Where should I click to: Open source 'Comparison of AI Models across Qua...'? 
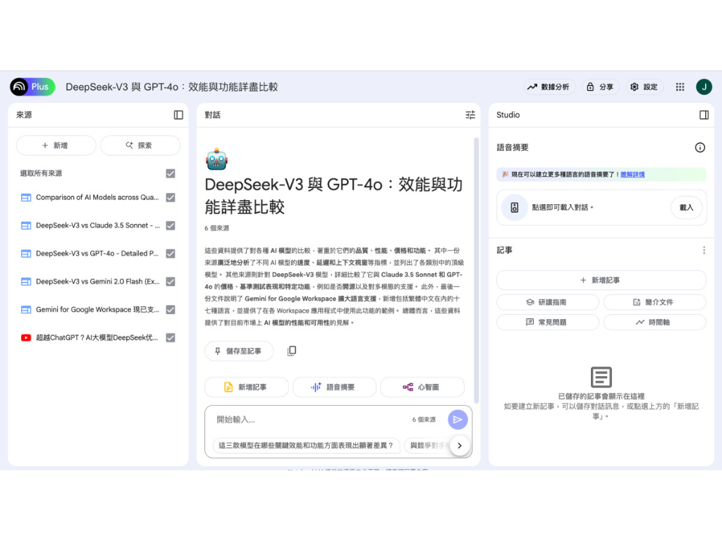97,197
